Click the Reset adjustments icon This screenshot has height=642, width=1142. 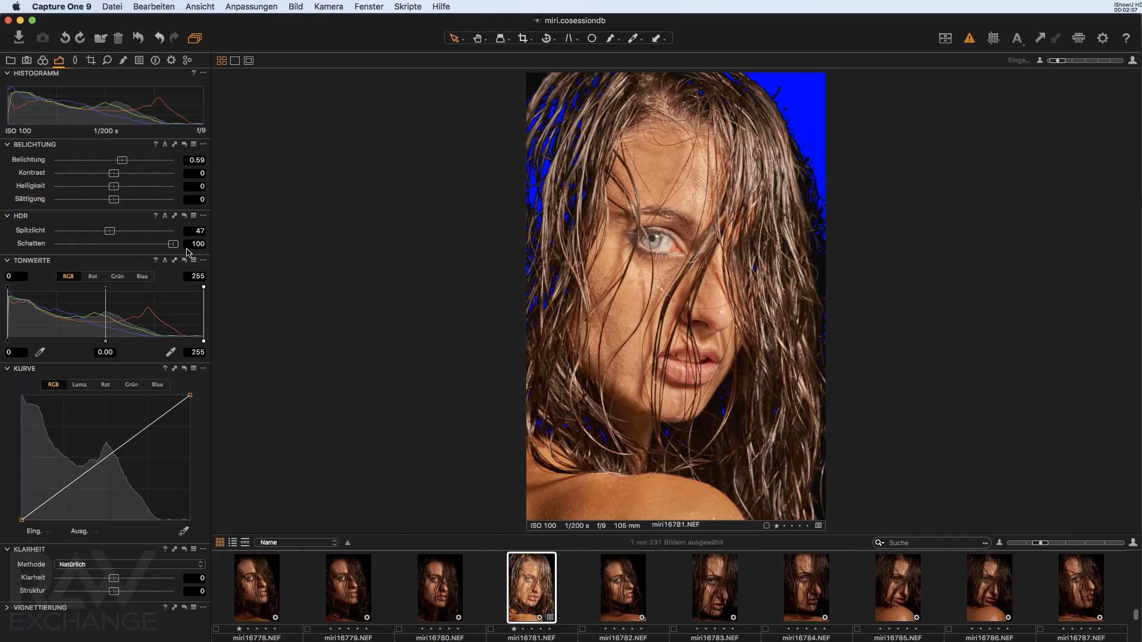(138, 38)
